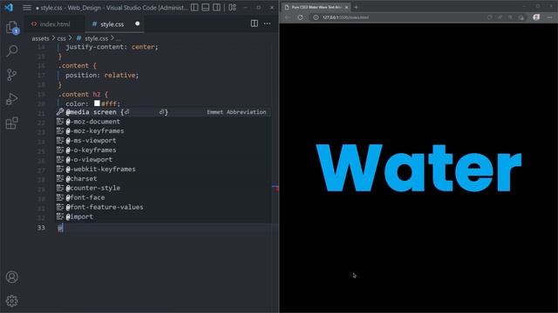This screenshot has height=313, width=558.
Task: Choose the @counter-style suggestion
Action: (163, 188)
